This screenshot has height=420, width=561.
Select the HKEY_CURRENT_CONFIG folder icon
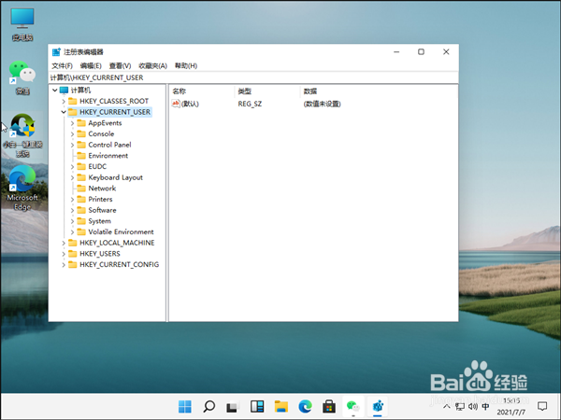tap(73, 265)
